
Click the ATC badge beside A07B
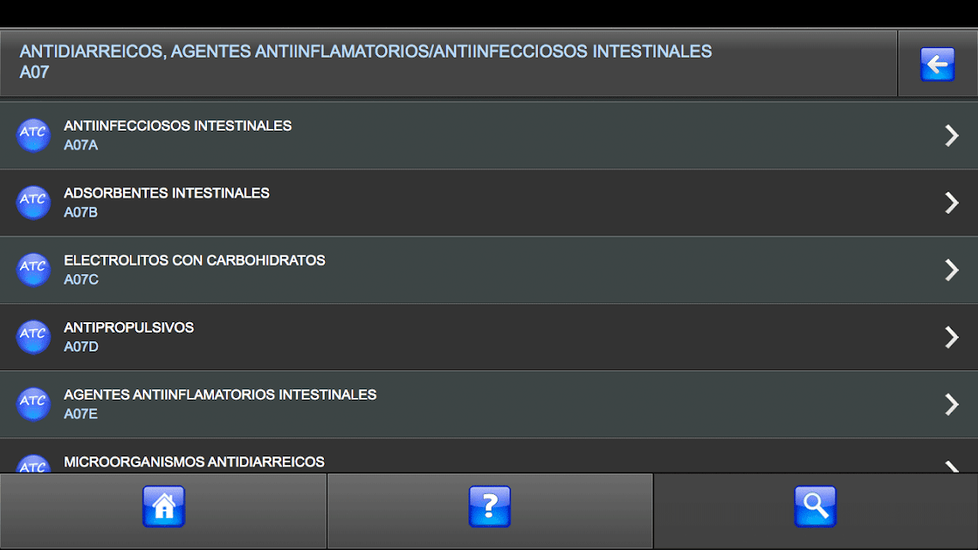click(33, 203)
